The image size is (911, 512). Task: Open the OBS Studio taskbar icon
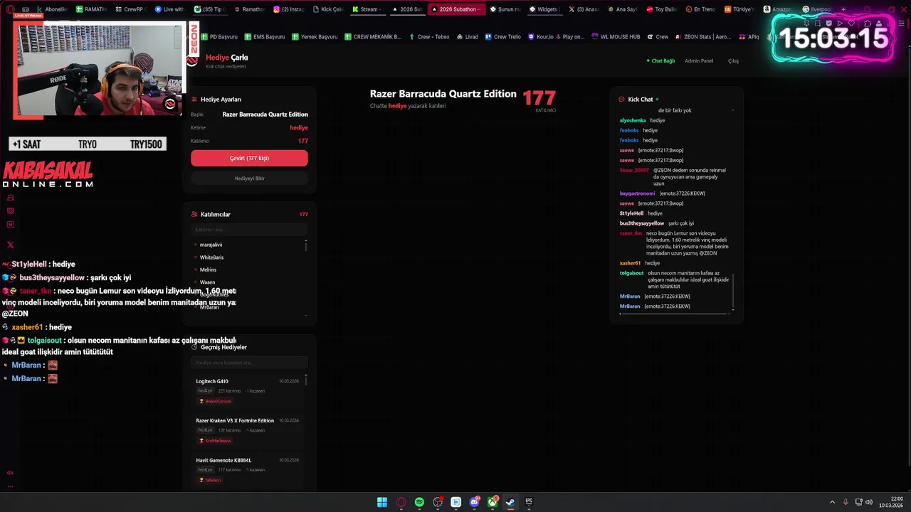438,502
